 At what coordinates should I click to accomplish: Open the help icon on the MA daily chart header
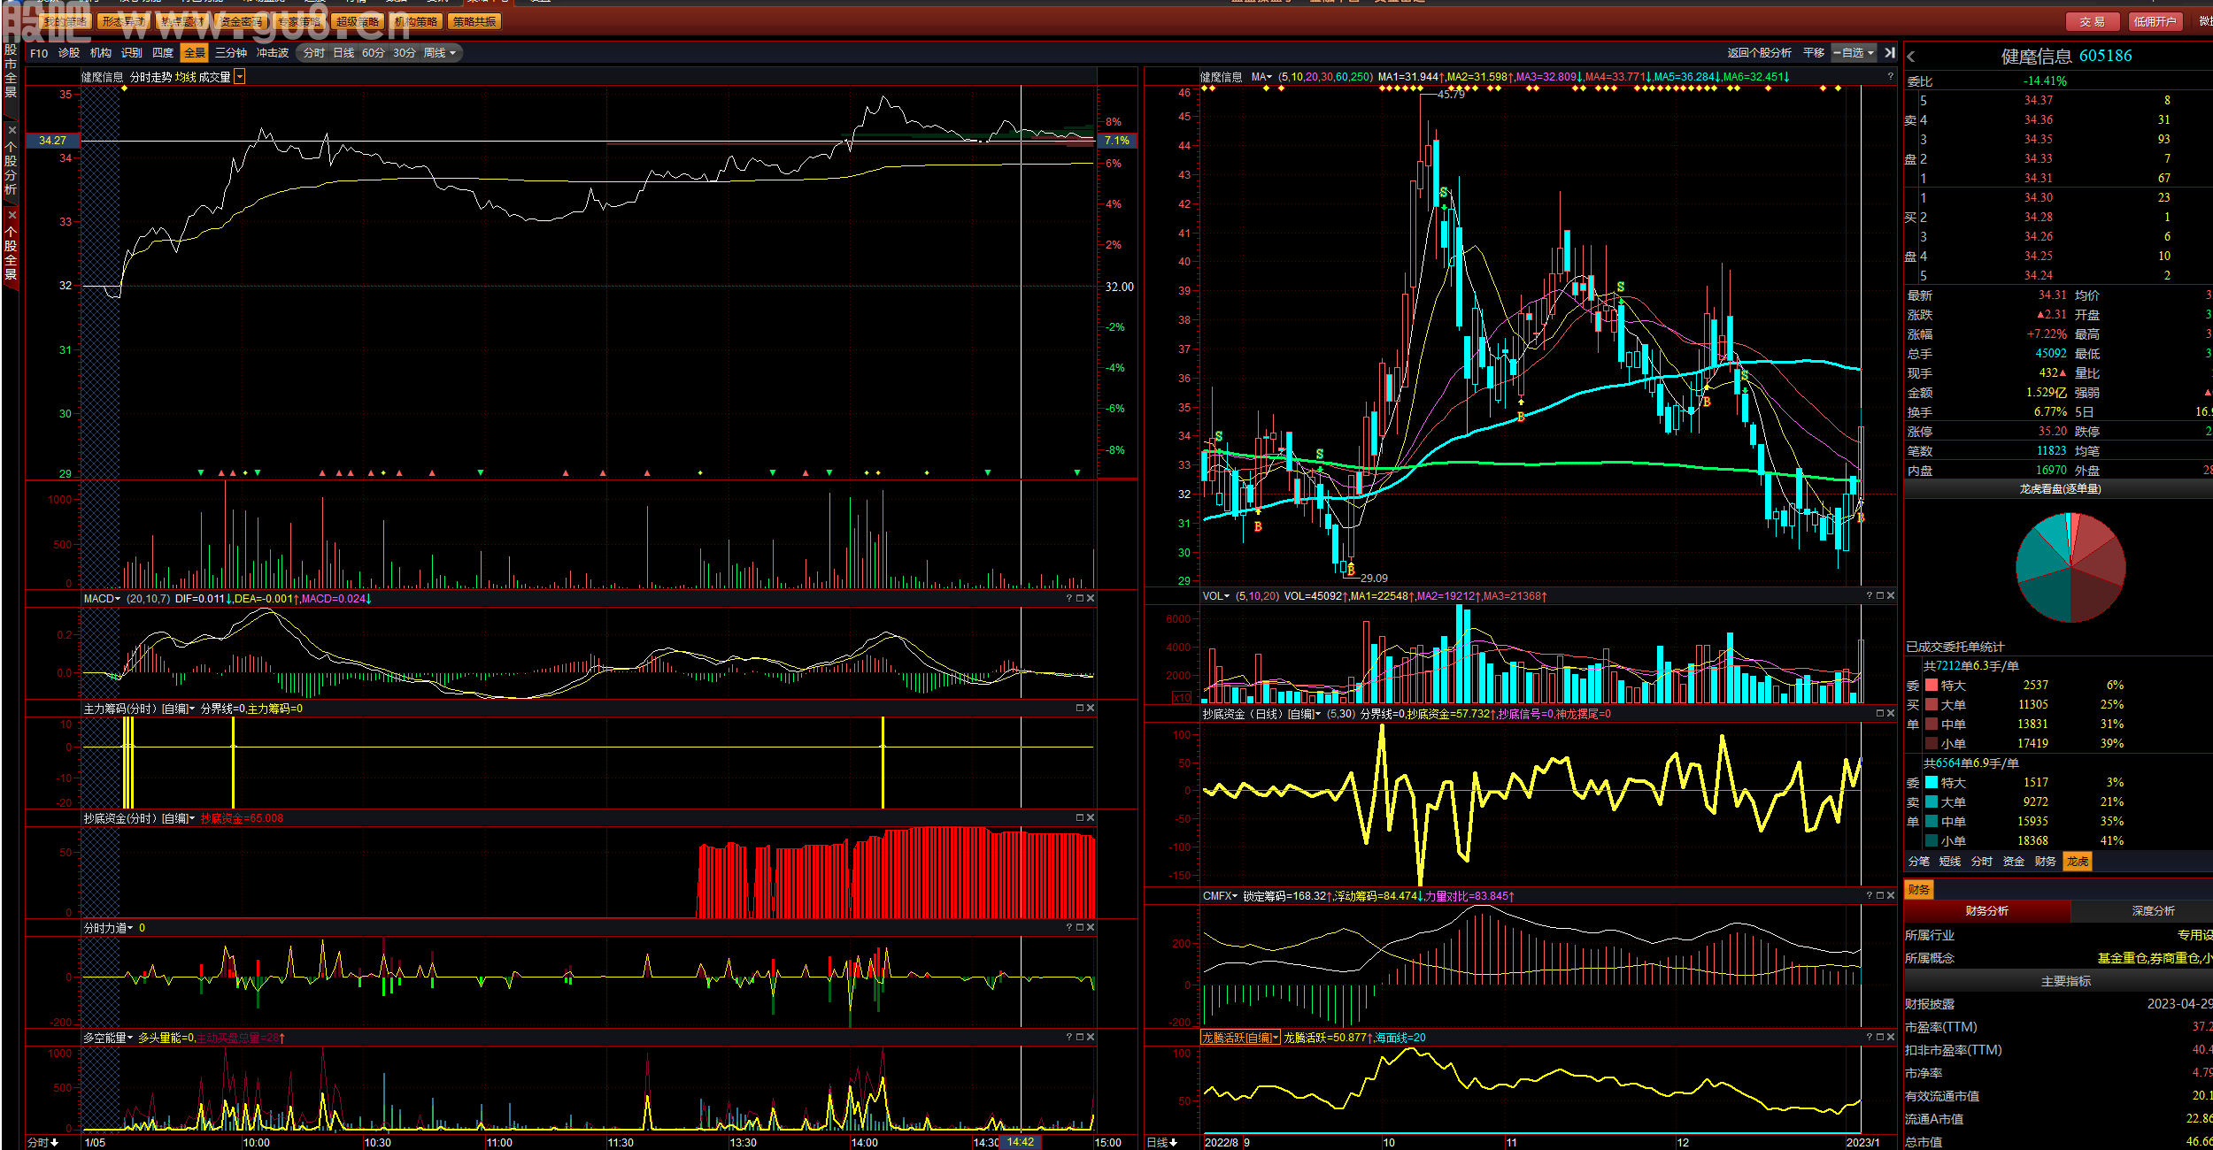pos(1890,77)
